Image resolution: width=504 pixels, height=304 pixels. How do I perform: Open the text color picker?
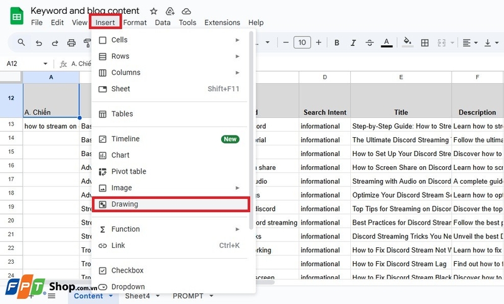click(x=386, y=42)
